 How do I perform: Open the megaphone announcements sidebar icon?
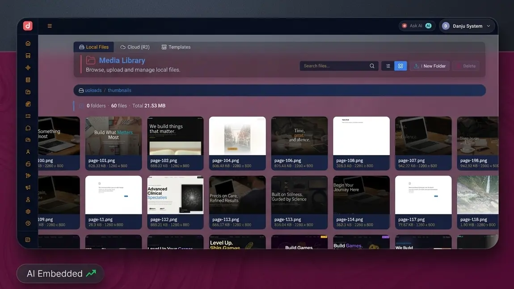(x=28, y=188)
